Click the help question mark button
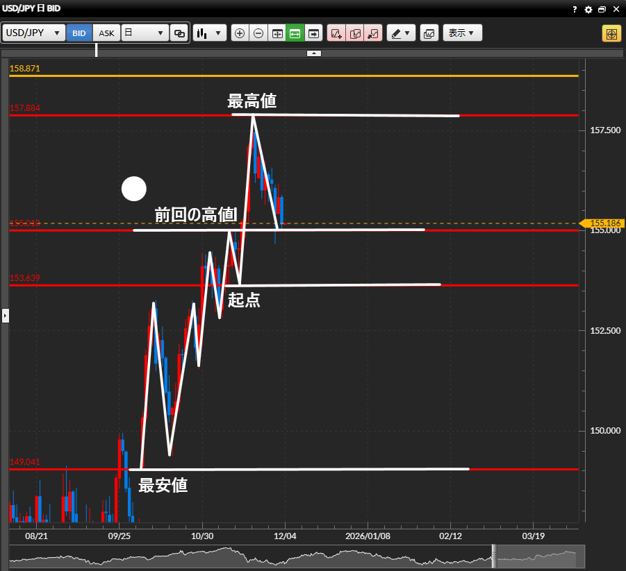626x571 pixels. tap(575, 10)
